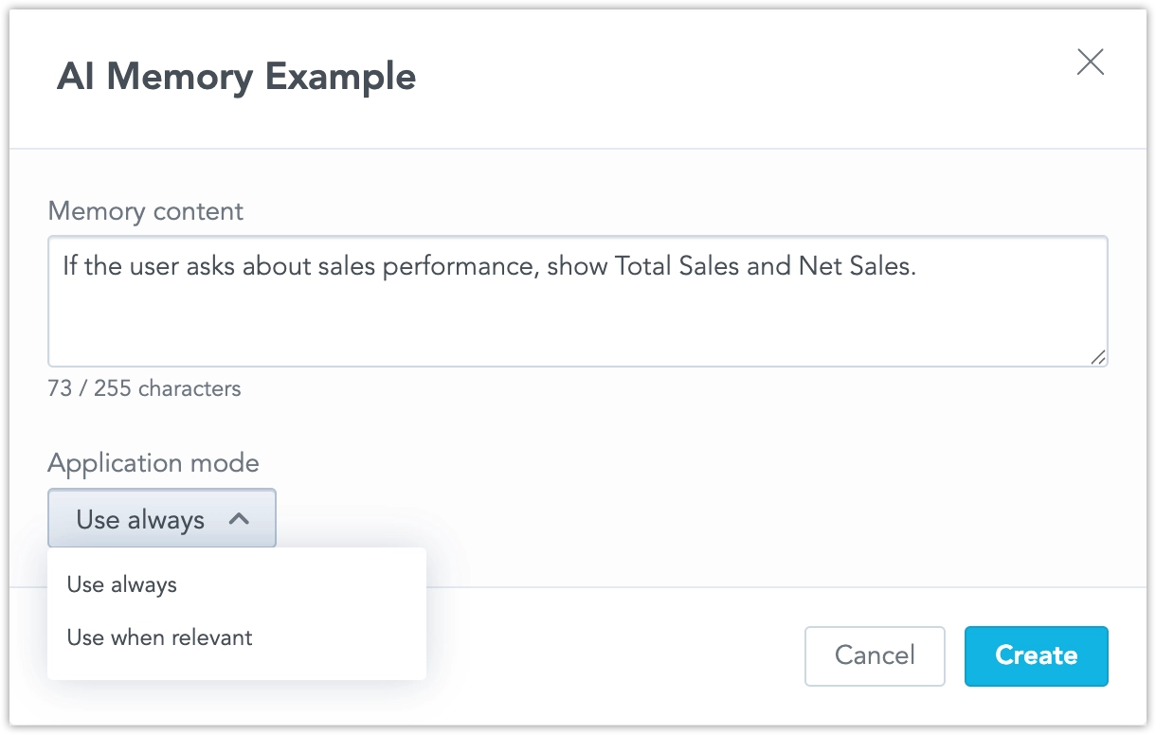
Task: Click the "Use always" text on dropdown button
Action: pos(140,519)
